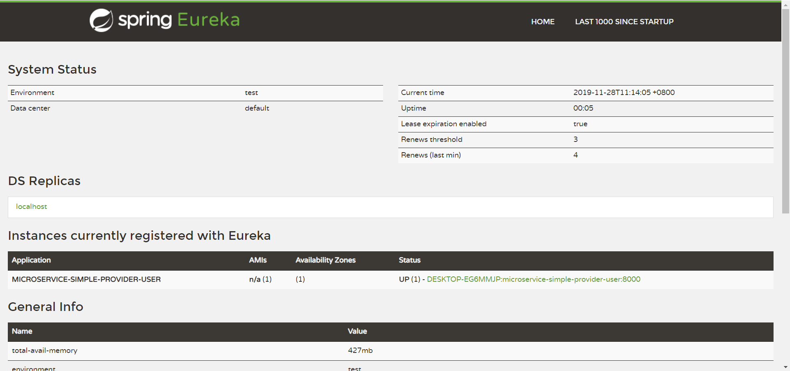The image size is (790, 371).
Task: Click the Application column header
Action: click(x=31, y=260)
